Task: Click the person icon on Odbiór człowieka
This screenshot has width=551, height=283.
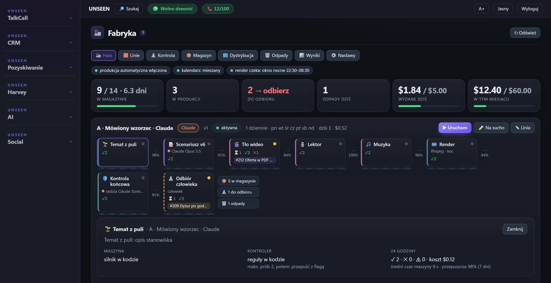Action: tap(171, 178)
